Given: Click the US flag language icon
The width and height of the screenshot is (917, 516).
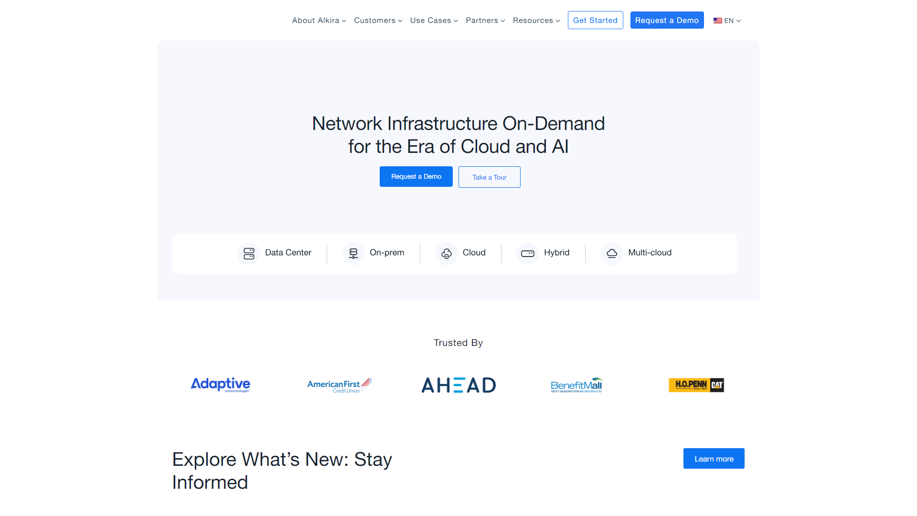Looking at the screenshot, I should pyautogui.click(x=717, y=21).
